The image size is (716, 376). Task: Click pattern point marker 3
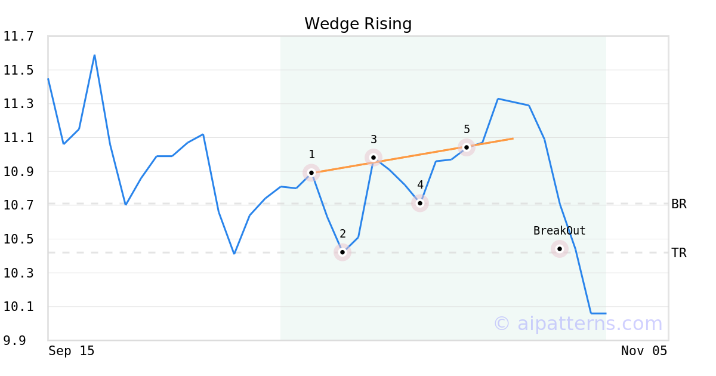pos(374,158)
